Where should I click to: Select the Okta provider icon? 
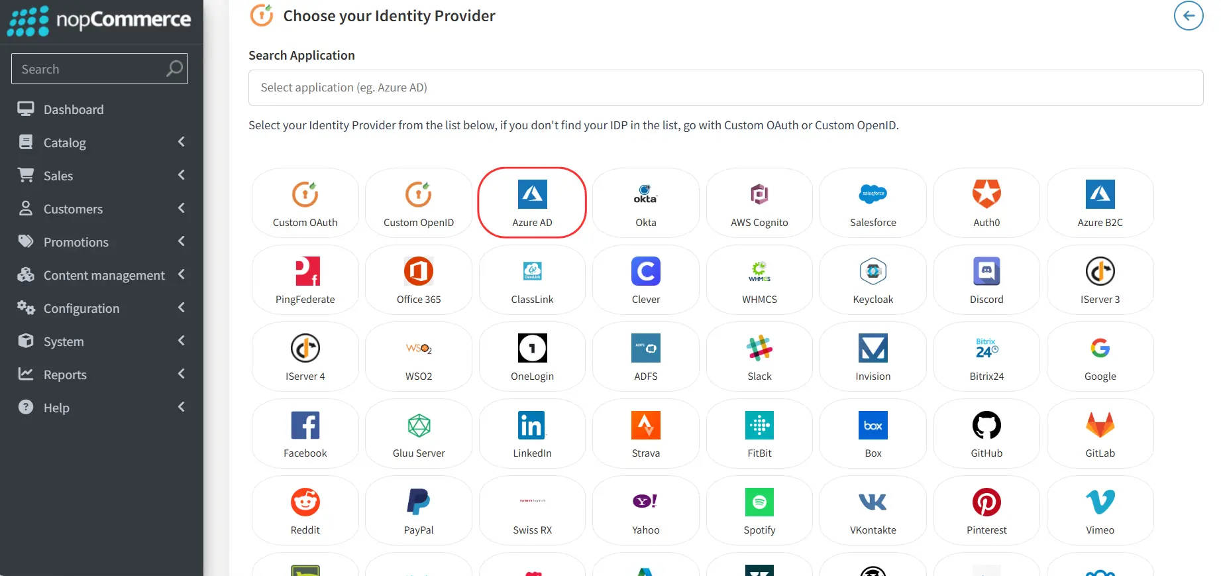(646, 194)
